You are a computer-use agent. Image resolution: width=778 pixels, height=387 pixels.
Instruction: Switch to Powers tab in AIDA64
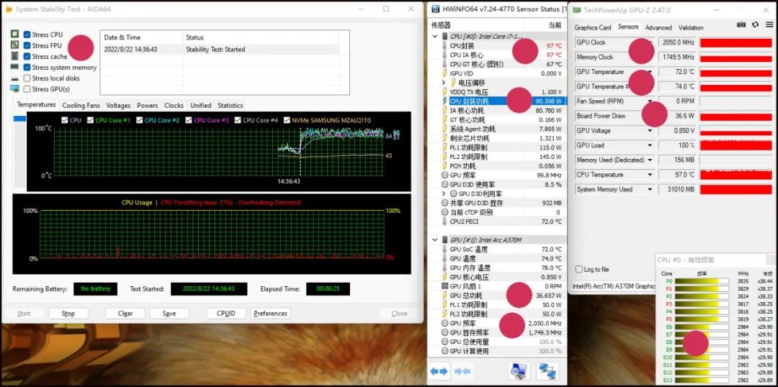(148, 106)
